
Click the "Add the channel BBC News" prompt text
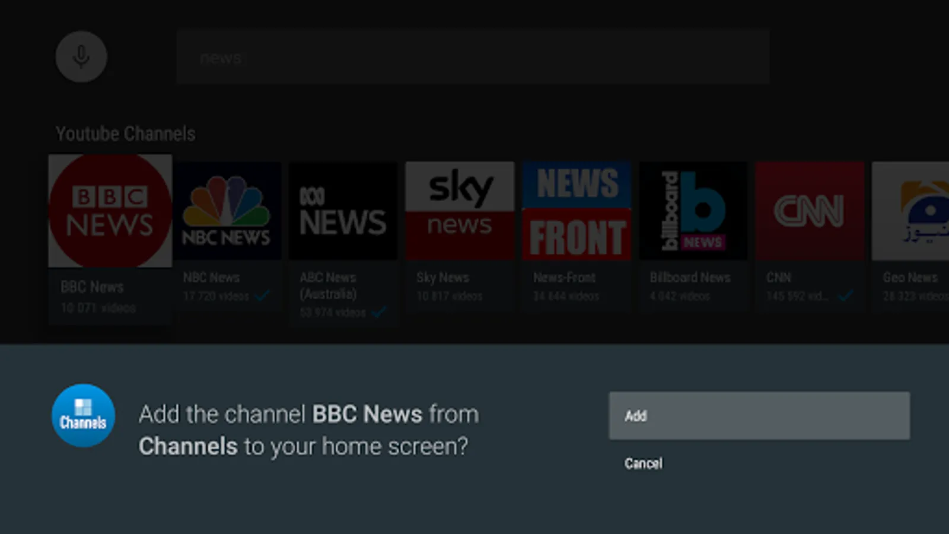[308, 430]
